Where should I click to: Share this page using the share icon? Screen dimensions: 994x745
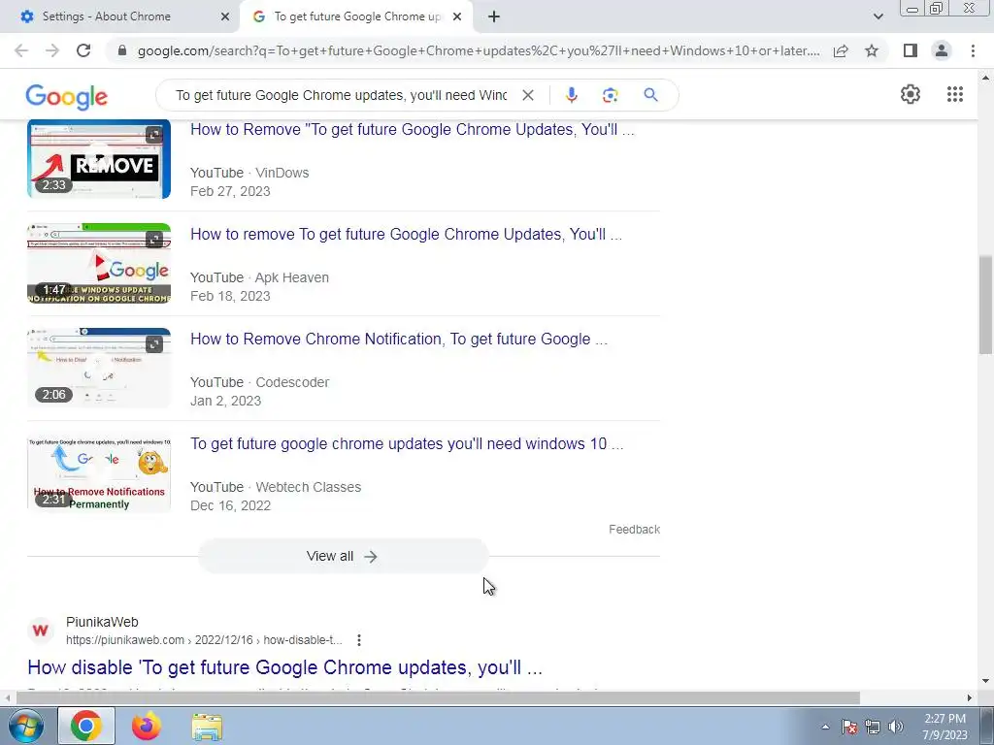tap(841, 50)
